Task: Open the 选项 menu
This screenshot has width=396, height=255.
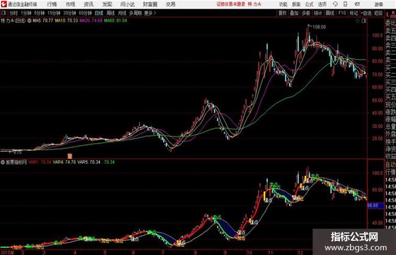Action: (x=322, y=4)
